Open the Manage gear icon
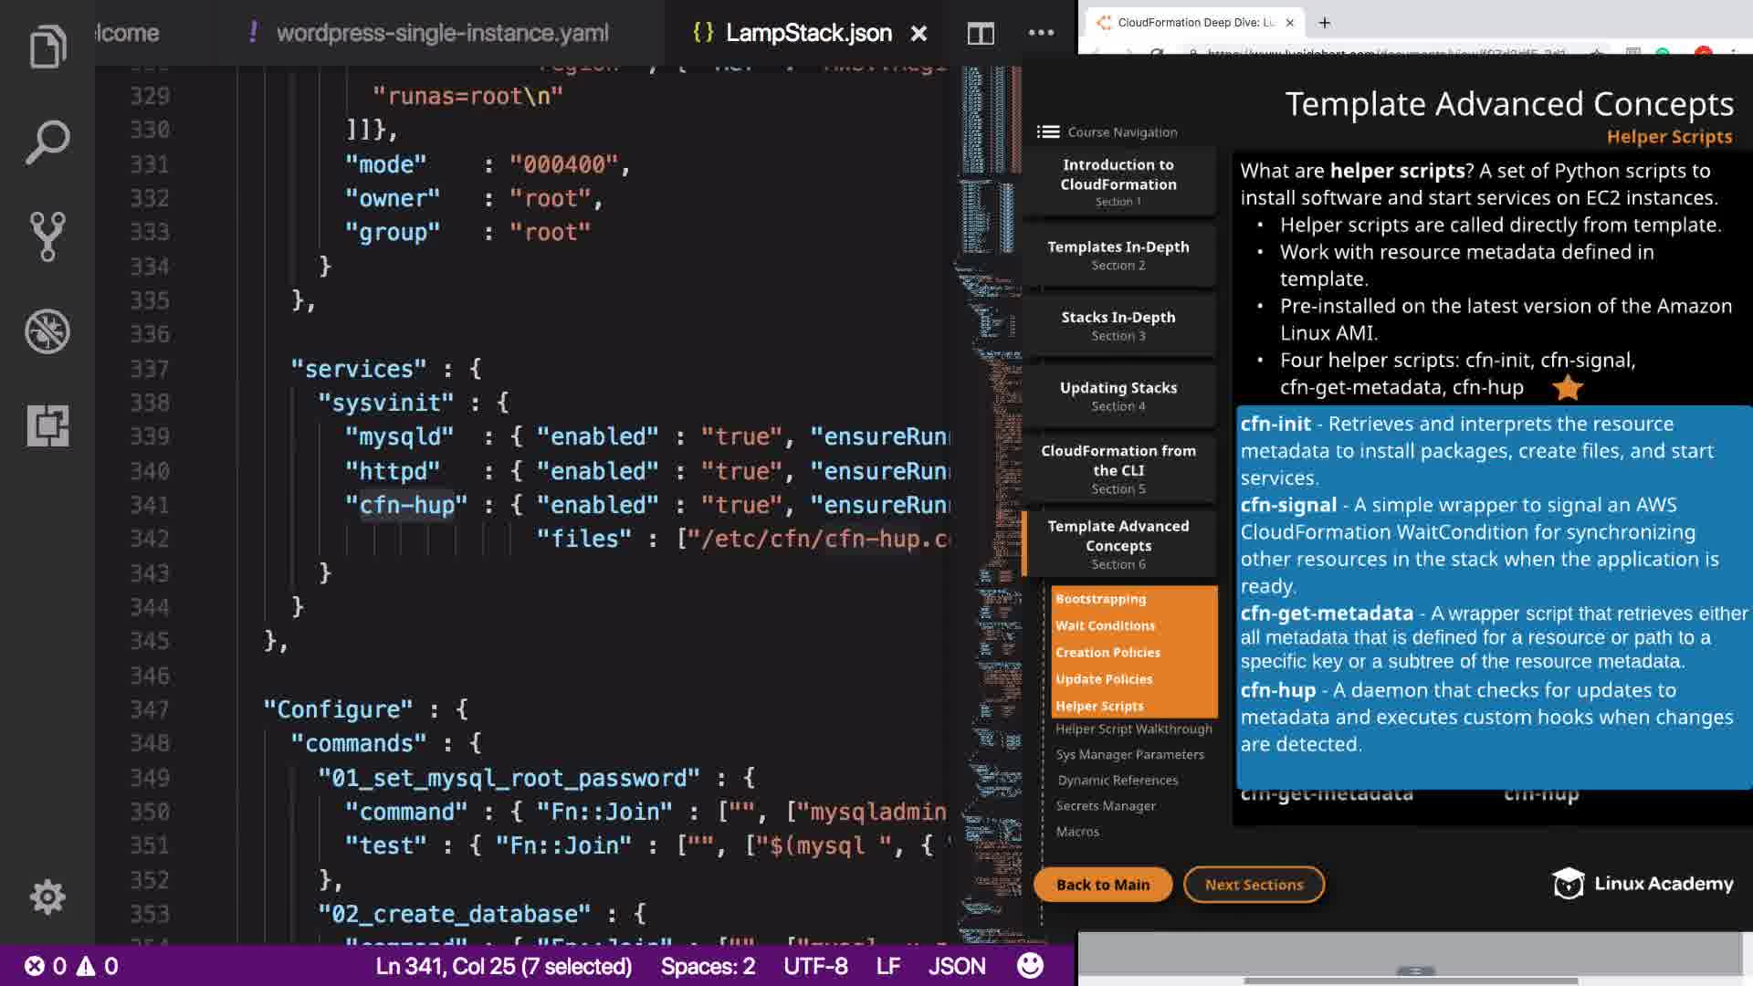 (x=47, y=897)
